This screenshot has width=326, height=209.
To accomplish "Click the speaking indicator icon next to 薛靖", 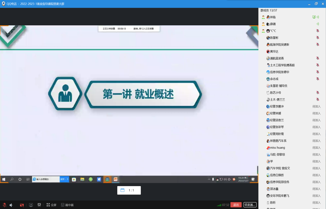I will tap(317, 24).
